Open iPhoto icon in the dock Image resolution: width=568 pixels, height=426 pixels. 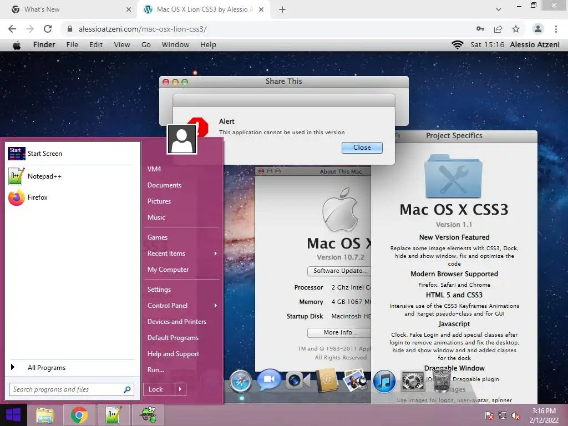tap(356, 381)
